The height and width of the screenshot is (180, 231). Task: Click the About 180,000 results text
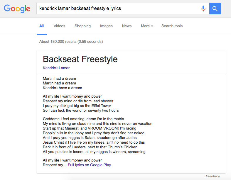click(71, 42)
